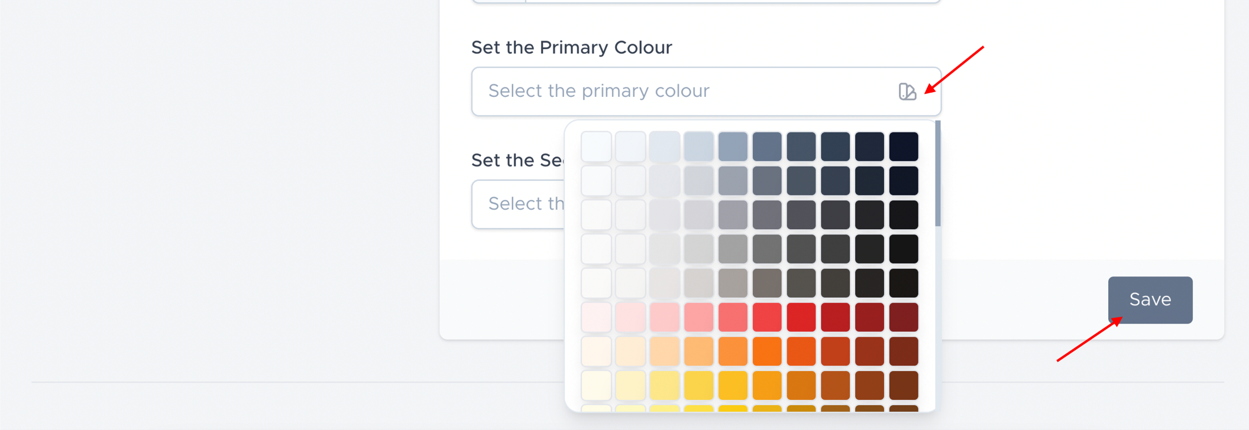The image size is (1249, 430).
Task: Choose the seventh, vivid red swatch in red row
Action: 801,317
